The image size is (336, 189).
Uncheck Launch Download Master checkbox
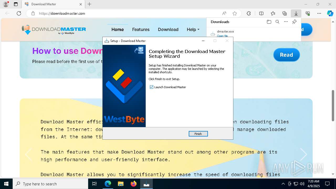151,87
